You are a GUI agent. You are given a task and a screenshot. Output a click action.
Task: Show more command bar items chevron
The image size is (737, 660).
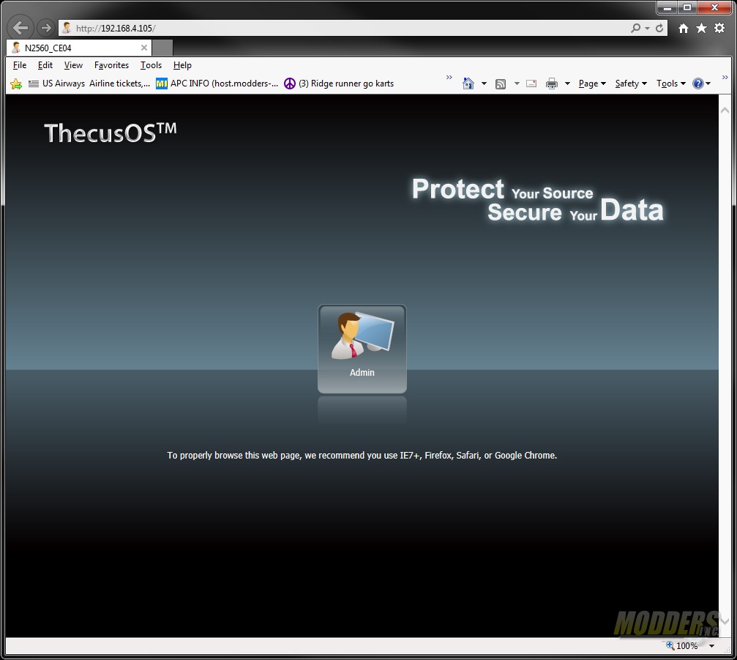tap(725, 77)
